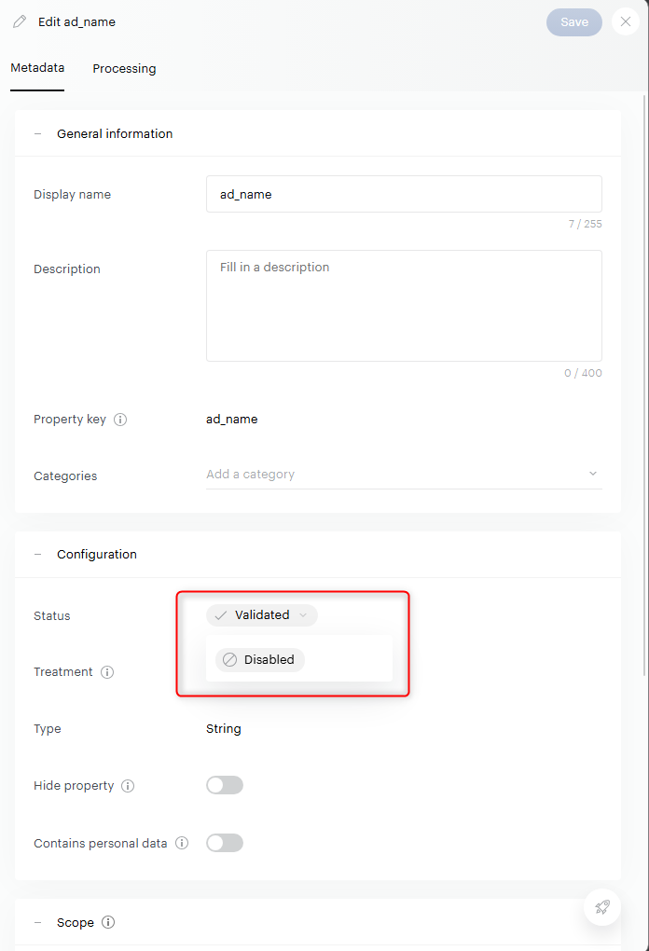Switch to the Processing tab

(x=124, y=69)
